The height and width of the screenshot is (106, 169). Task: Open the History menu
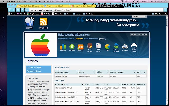[38, 1]
